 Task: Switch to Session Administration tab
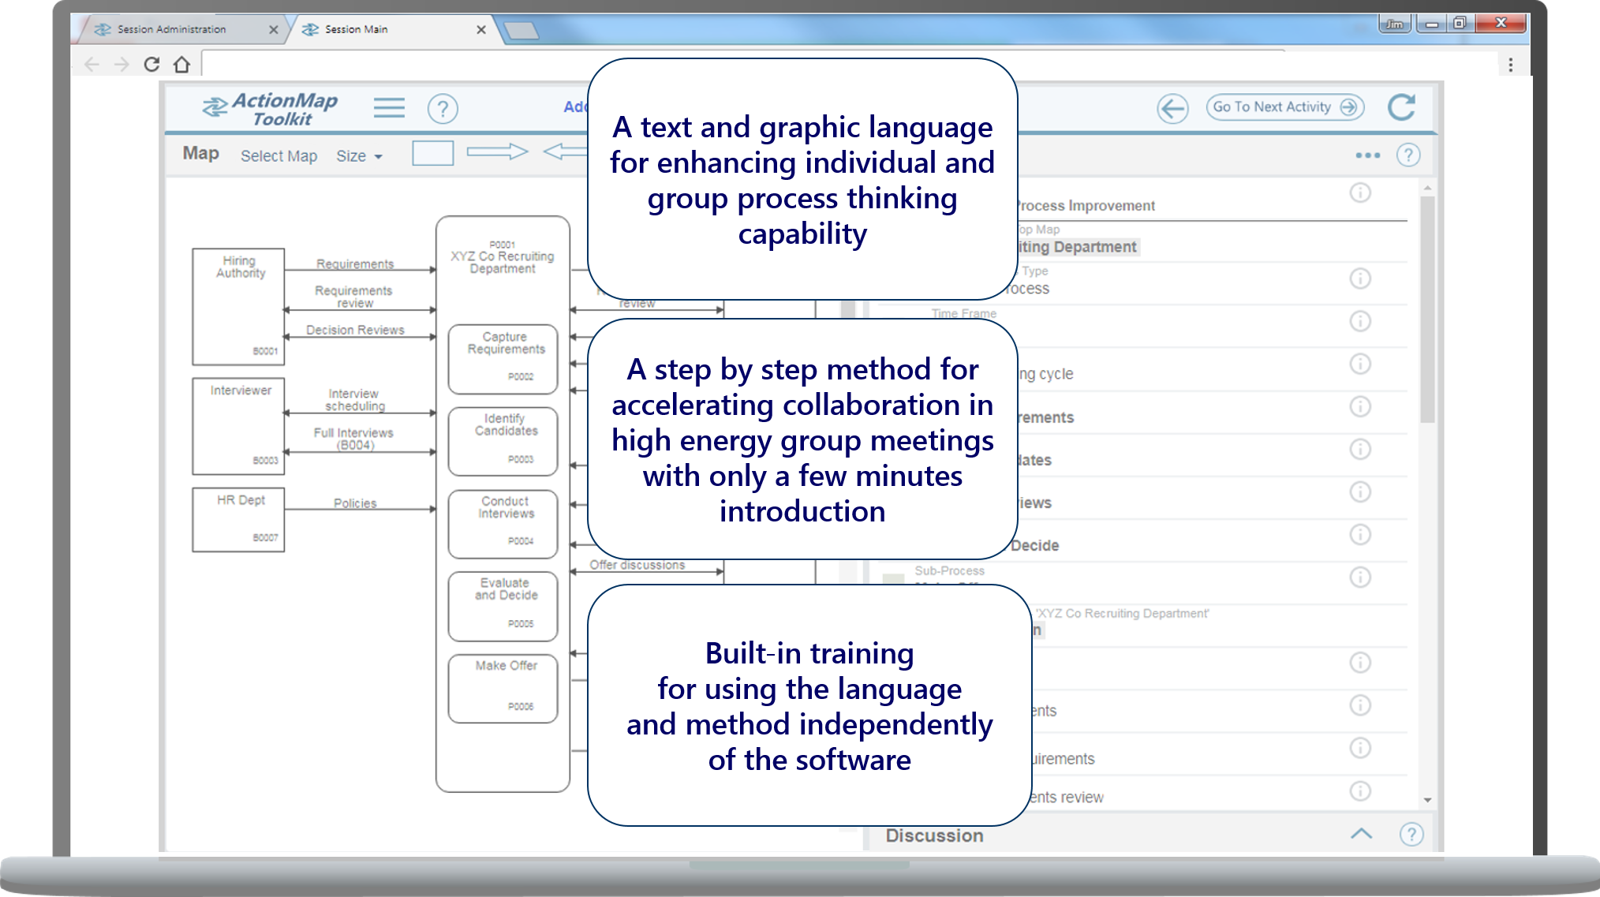(x=172, y=29)
